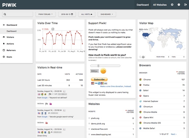Click the Mobile Safari browser row
This screenshot has width=189, height=138.
click(162, 128)
